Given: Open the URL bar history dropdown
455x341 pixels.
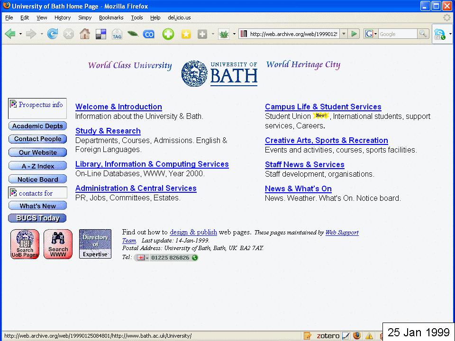Looking at the screenshot, I should [344, 34].
